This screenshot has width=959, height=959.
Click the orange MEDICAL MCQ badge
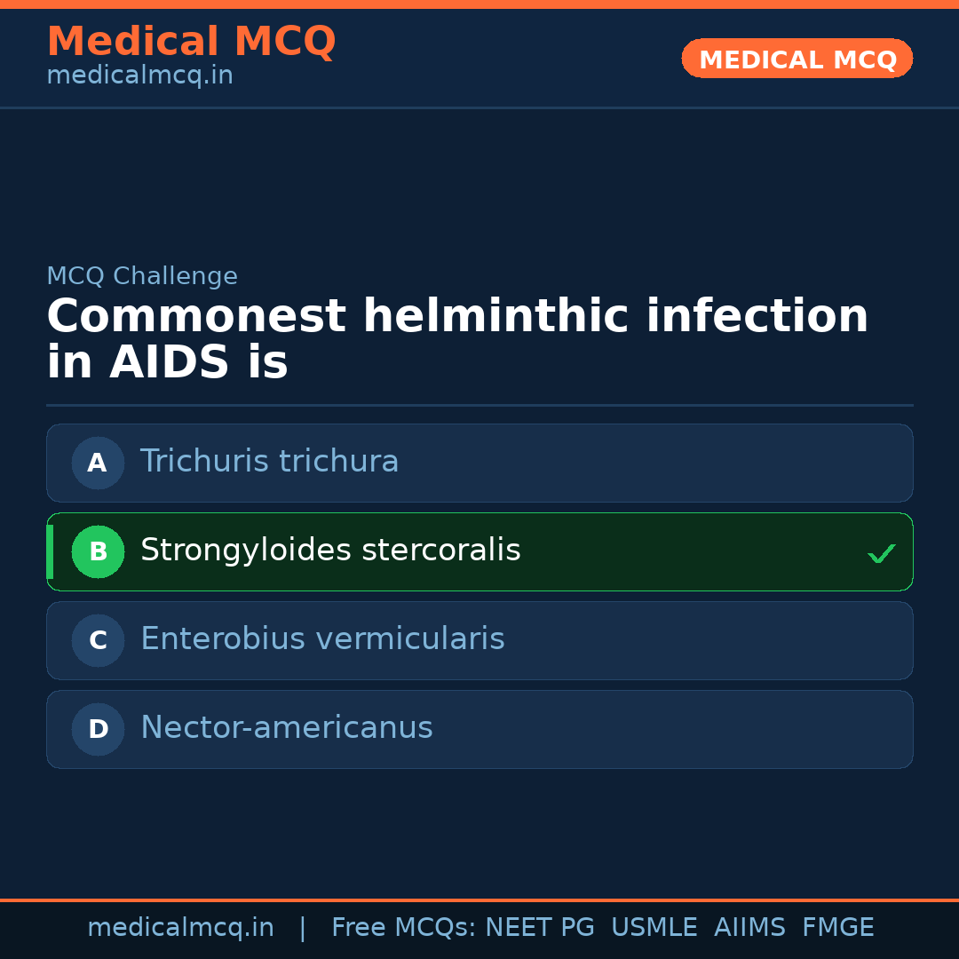[797, 59]
